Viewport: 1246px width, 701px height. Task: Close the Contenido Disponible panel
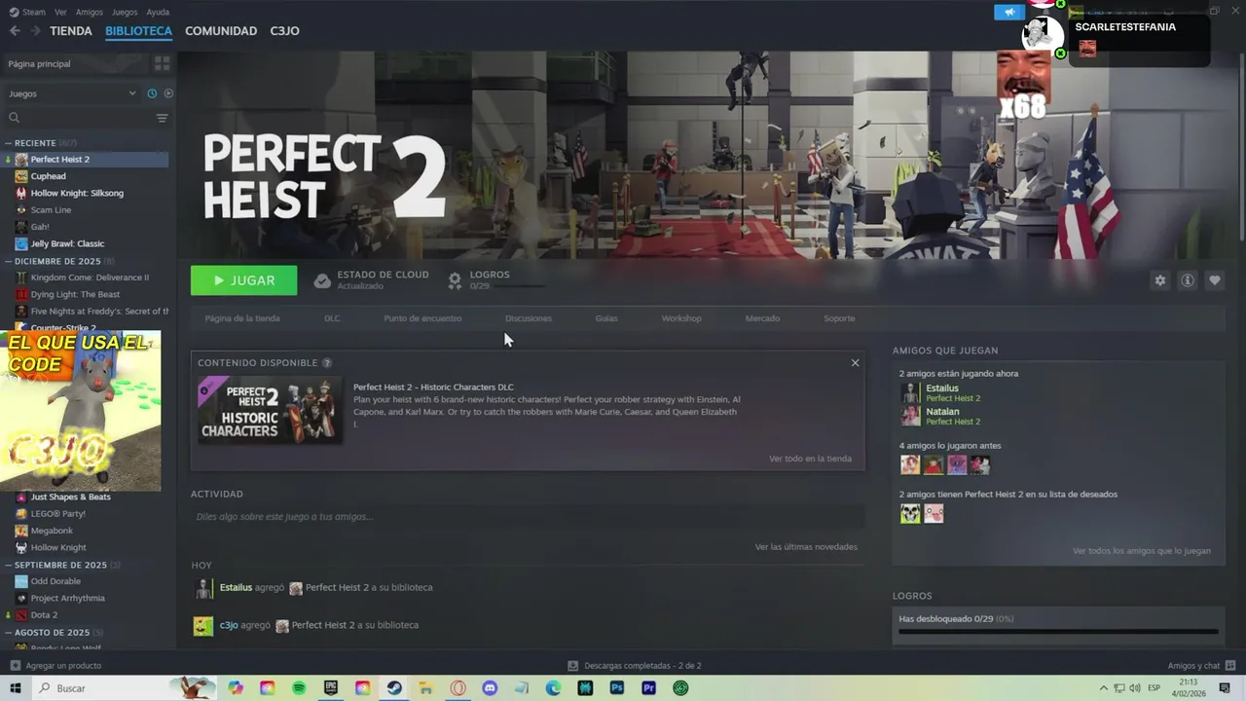855,363
